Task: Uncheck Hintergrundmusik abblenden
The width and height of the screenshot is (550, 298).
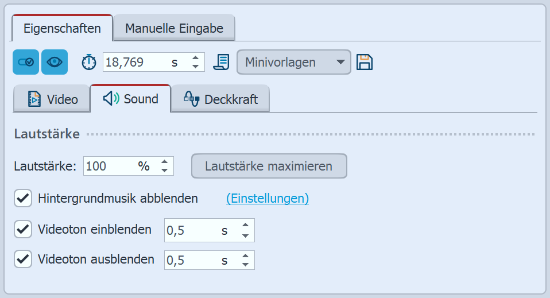Action: click(x=24, y=199)
